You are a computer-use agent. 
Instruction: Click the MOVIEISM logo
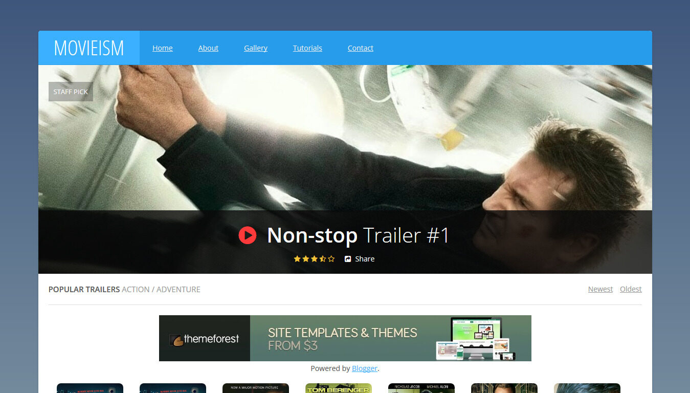pos(89,48)
